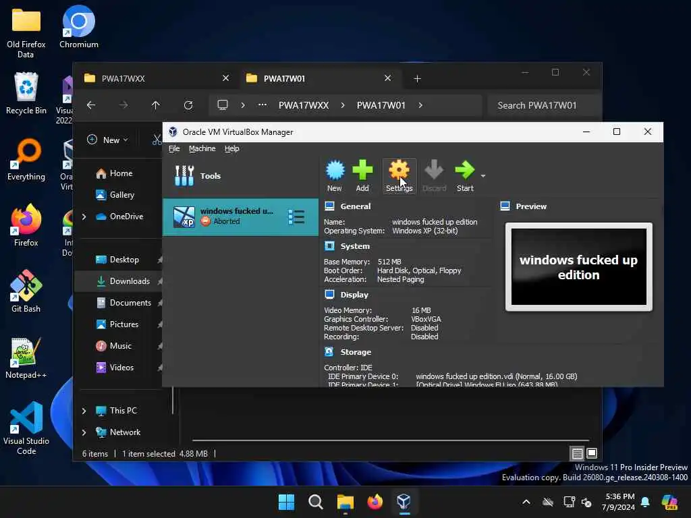Close the PWA17WXX Explorer tab
This screenshot has width=691, height=518.
click(x=225, y=78)
